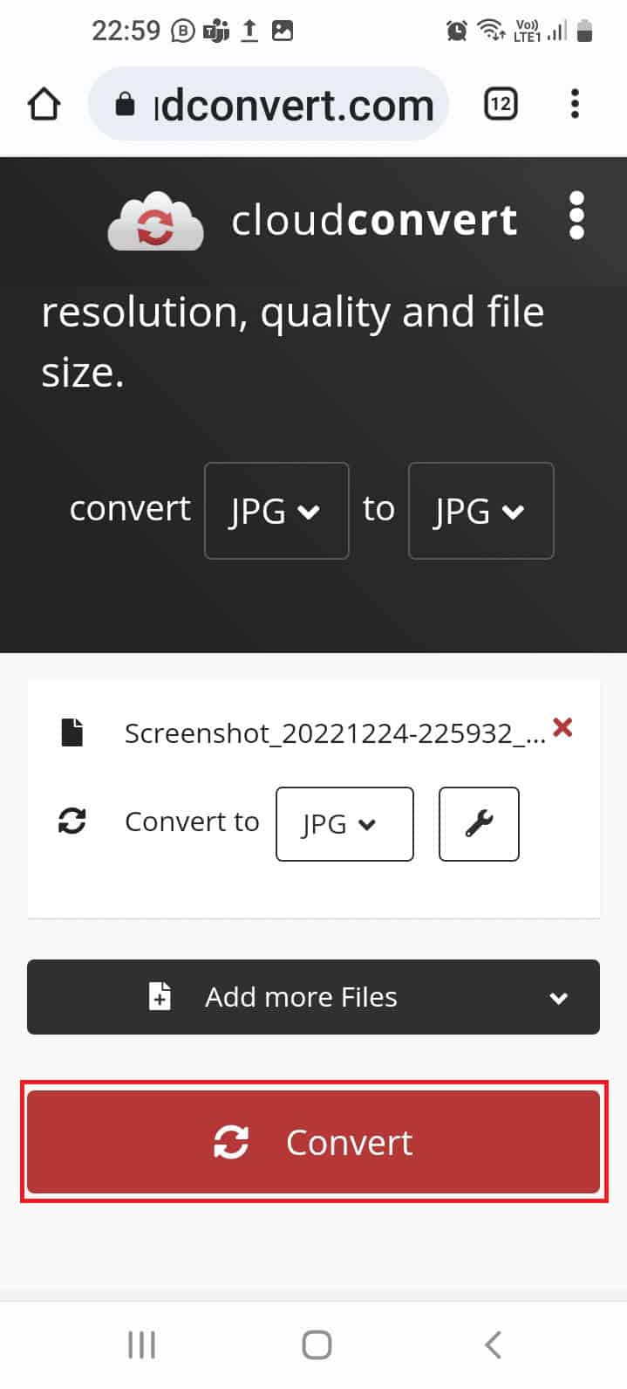Viewport: 627px width, 1389px height.
Task: Open the browser tab switcher showing 12 tabs
Action: (x=501, y=103)
